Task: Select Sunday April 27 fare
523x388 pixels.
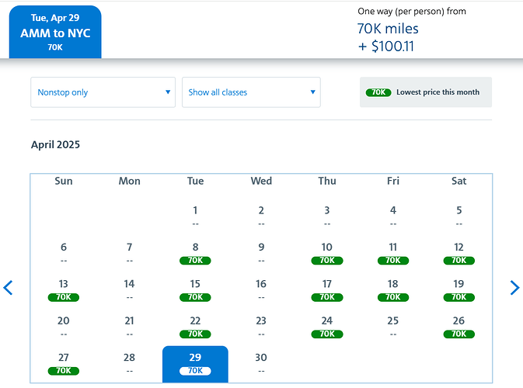Action: click(x=64, y=364)
